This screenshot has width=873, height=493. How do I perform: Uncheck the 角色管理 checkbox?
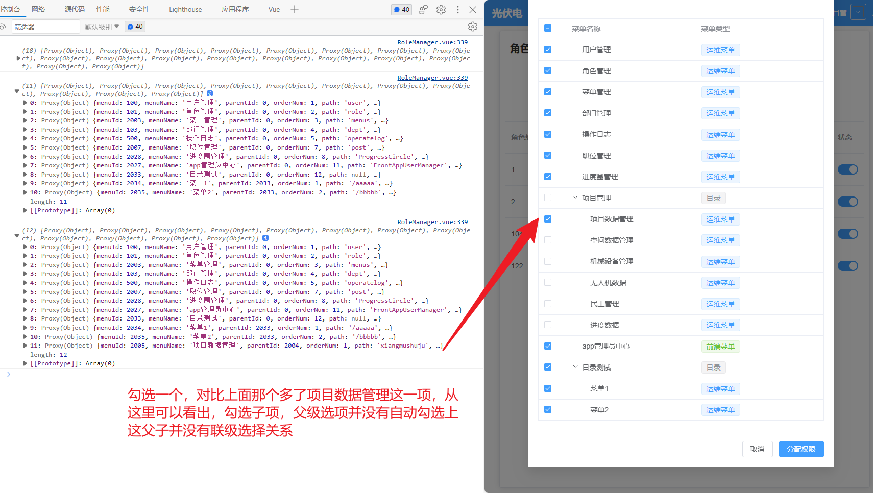tap(548, 70)
